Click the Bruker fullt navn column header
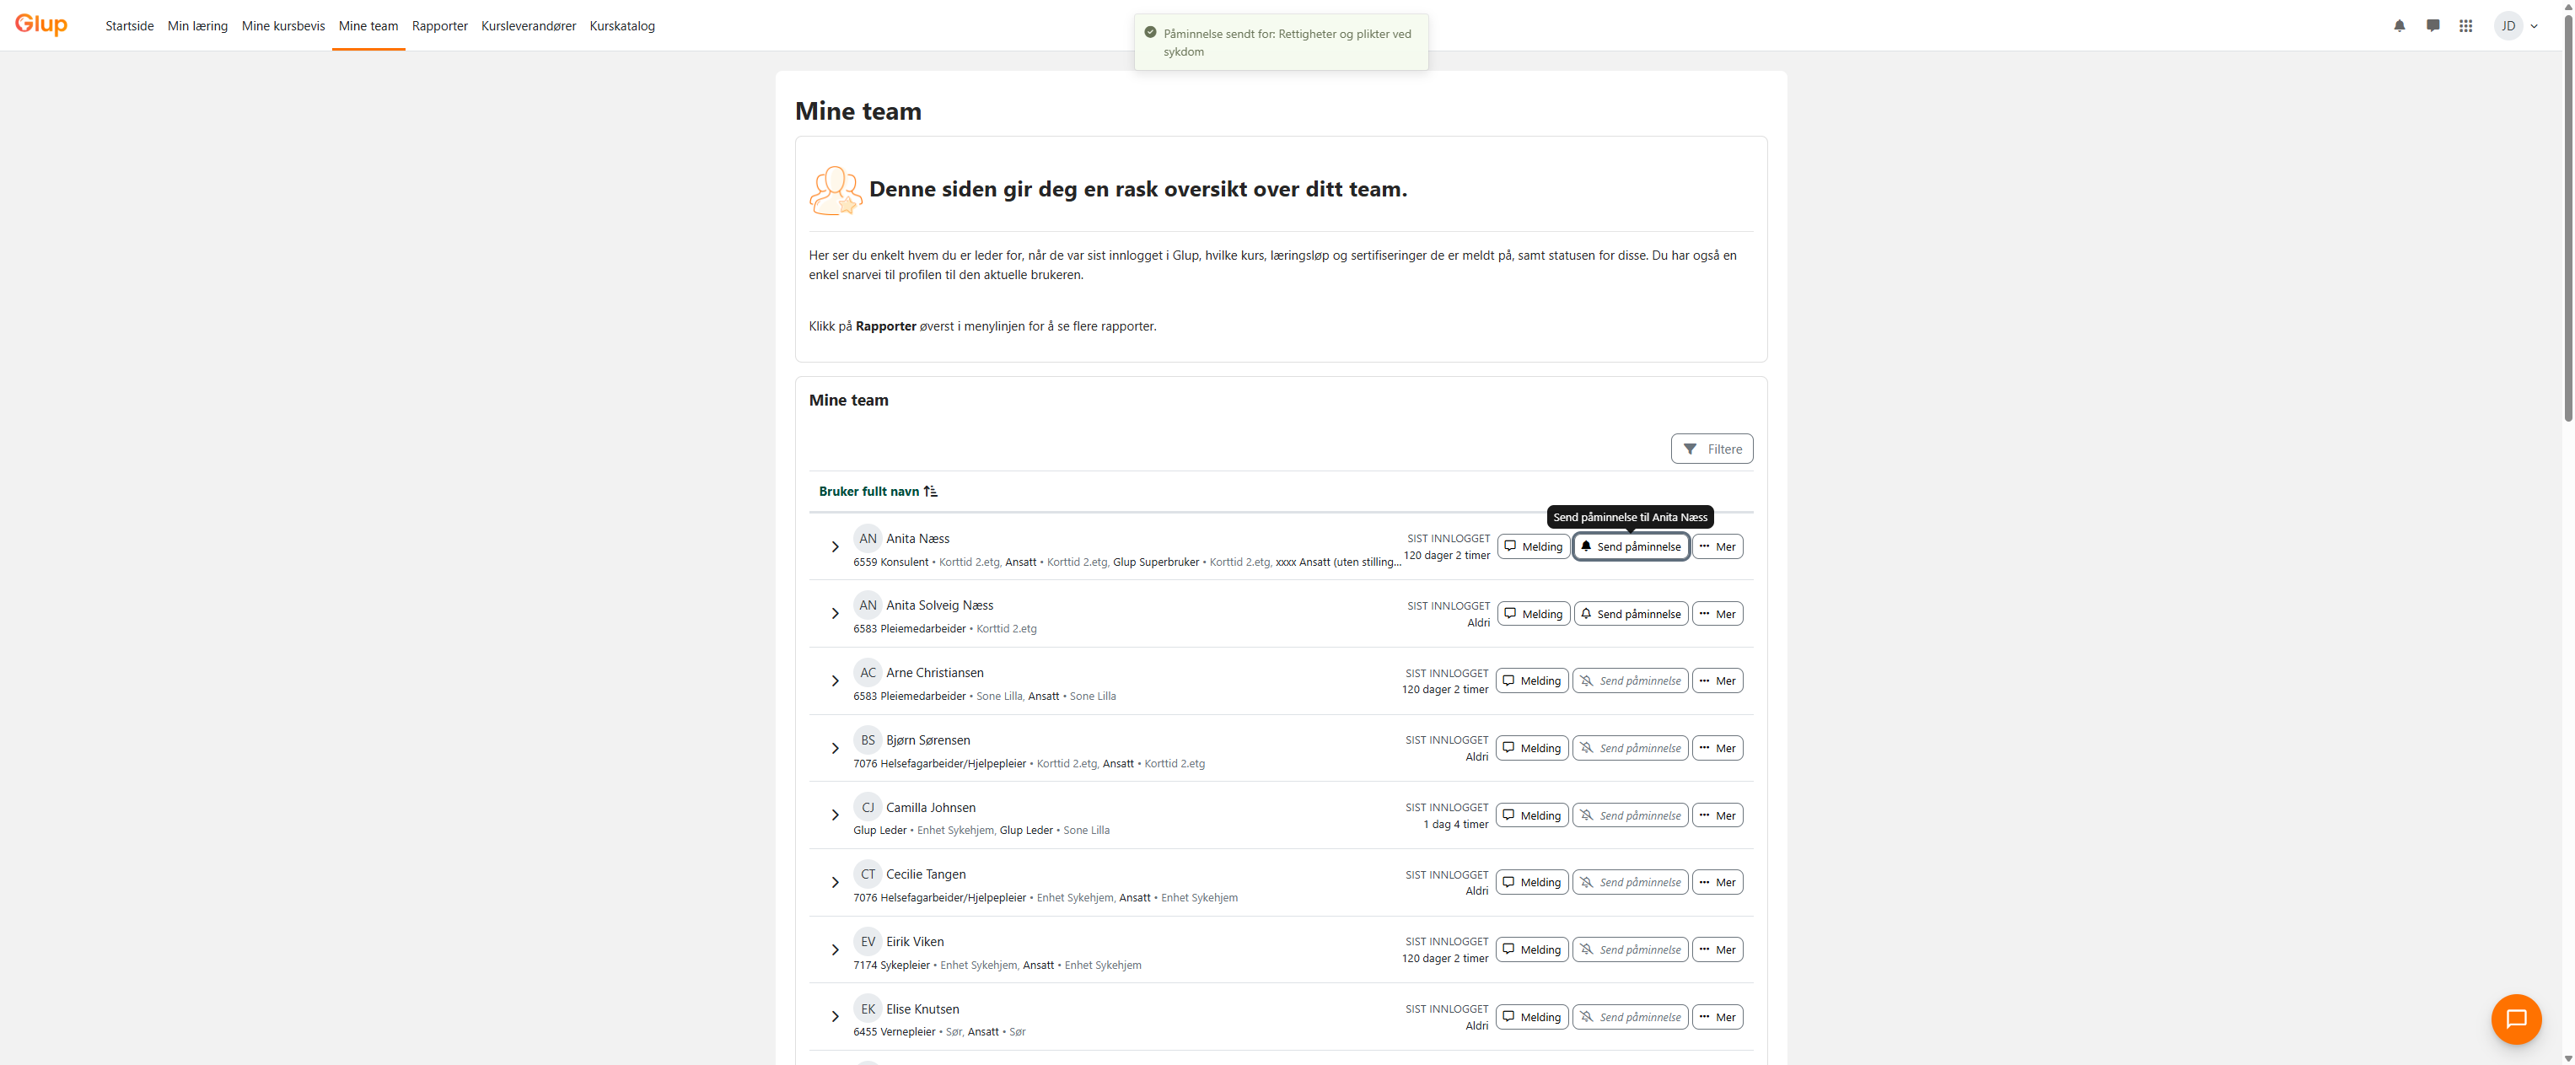Image resolution: width=2575 pixels, height=1065 pixels. [x=868, y=491]
